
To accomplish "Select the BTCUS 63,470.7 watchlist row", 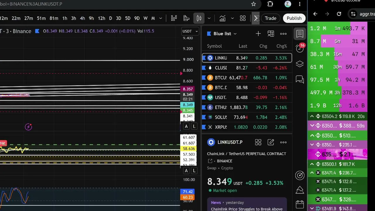I will (247, 78).
